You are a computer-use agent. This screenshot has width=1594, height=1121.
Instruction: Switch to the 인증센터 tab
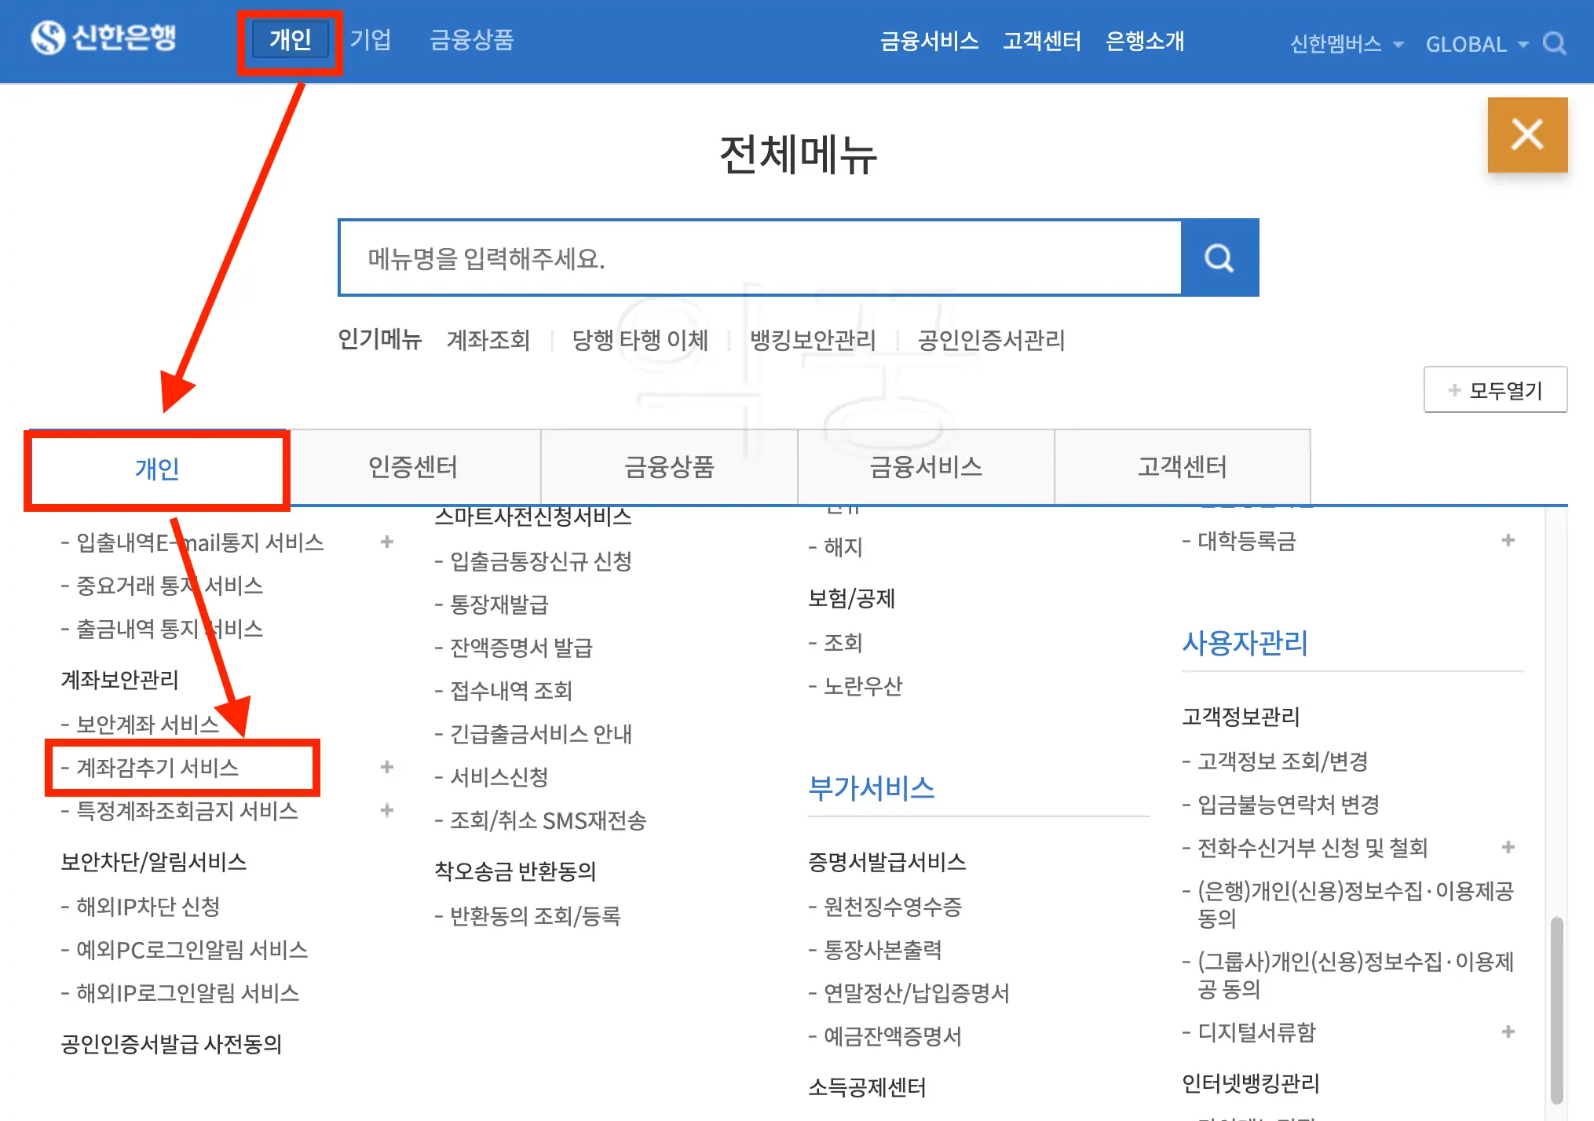click(413, 467)
